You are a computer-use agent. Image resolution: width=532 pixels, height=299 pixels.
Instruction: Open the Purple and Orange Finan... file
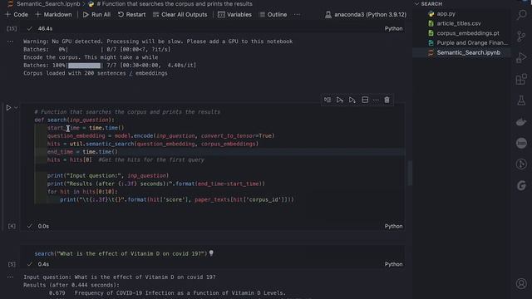(x=472, y=42)
